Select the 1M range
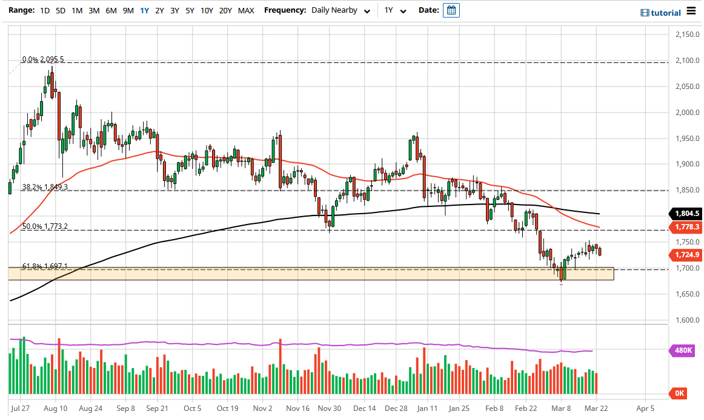This screenshot has width=704, height=420. coord(77,10)
